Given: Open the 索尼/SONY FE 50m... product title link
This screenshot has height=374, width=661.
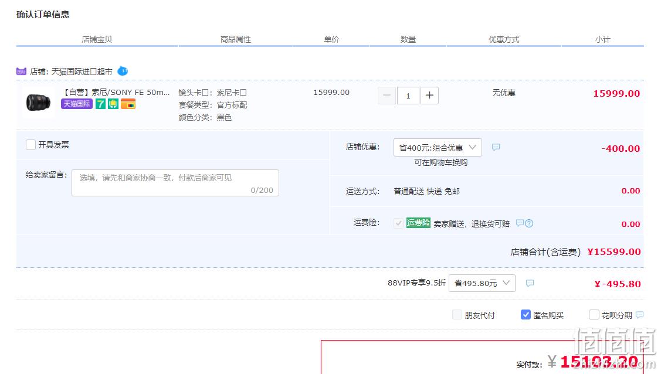Looking at the screenshot, I should tap(117, 92).
